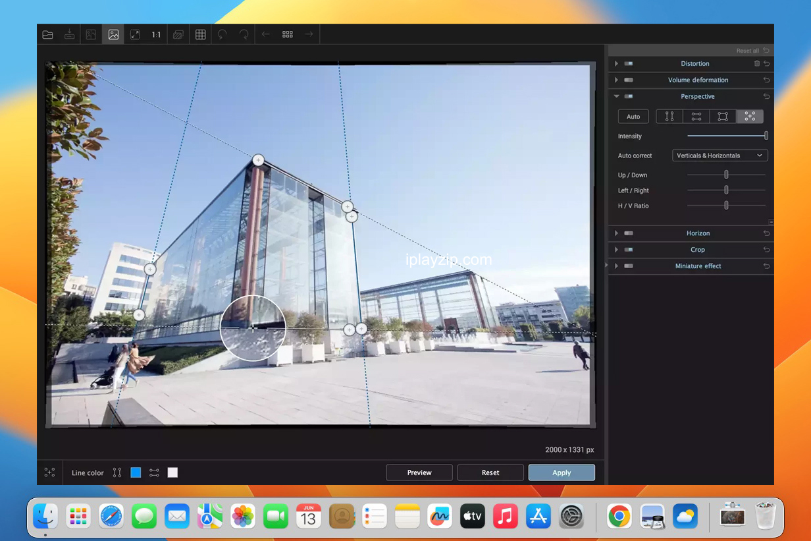Toggle the Volume deformation switch
This screenshot has width=811, height=541.
click(x=629, y=80)
